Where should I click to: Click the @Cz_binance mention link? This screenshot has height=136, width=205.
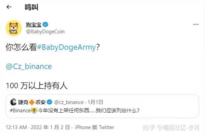pyautogui.click(x=29, y=66)
